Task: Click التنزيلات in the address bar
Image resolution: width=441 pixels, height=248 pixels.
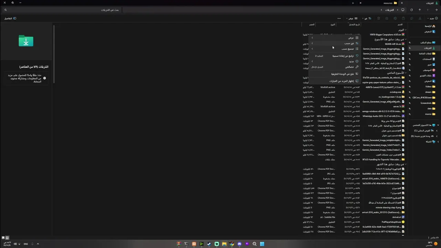Action: pyautogui.click(x=389, y=10)
